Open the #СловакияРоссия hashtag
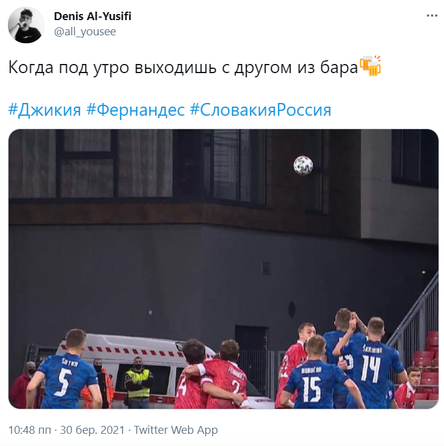 tap(260, 110)
